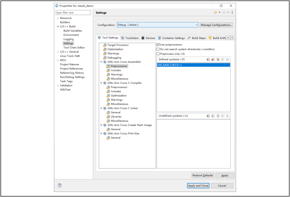Viewport: 290px width, 197px height.
Task: Open Linux Tools Path page
Action: coord(70,56)
